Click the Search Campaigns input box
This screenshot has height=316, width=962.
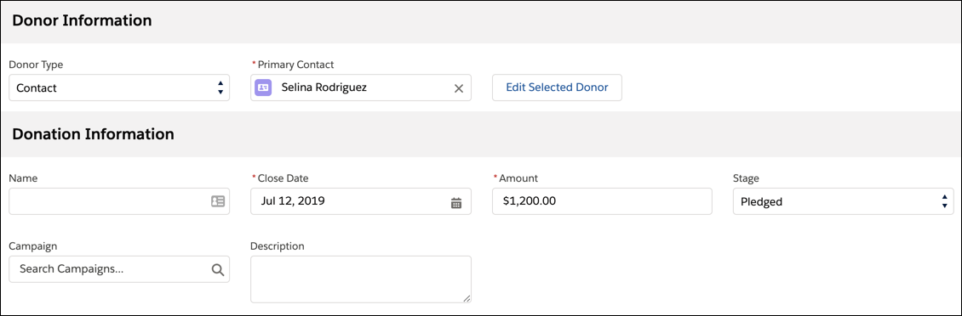click(x=119, y=269)
